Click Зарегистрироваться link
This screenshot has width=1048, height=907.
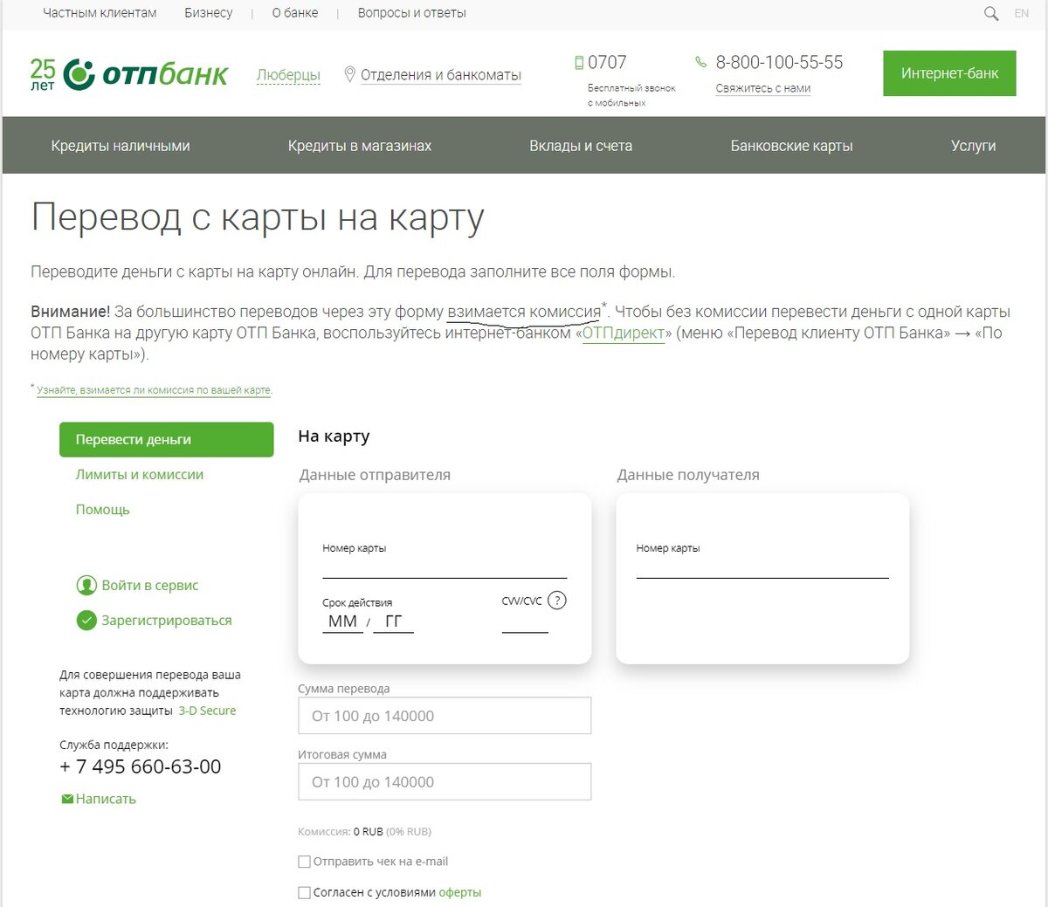point(167,621)
